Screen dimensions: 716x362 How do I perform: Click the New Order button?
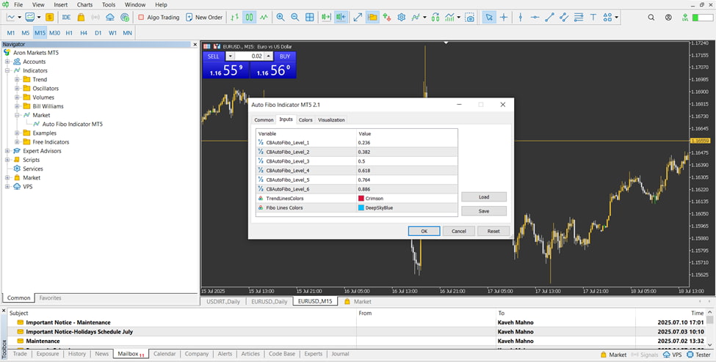(x=203, y=18)
